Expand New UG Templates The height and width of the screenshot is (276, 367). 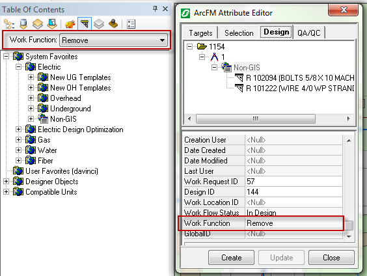31,77
